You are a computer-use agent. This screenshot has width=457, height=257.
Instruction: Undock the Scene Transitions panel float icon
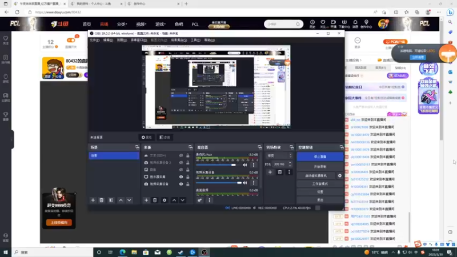click(x=291, y=147)
